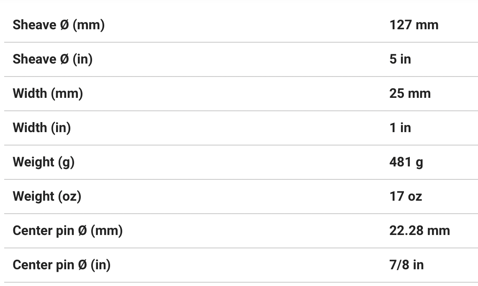Select the 481 g weight value
Image resolution: width=478 pixels, height=286 pixels.
point(406,162)
